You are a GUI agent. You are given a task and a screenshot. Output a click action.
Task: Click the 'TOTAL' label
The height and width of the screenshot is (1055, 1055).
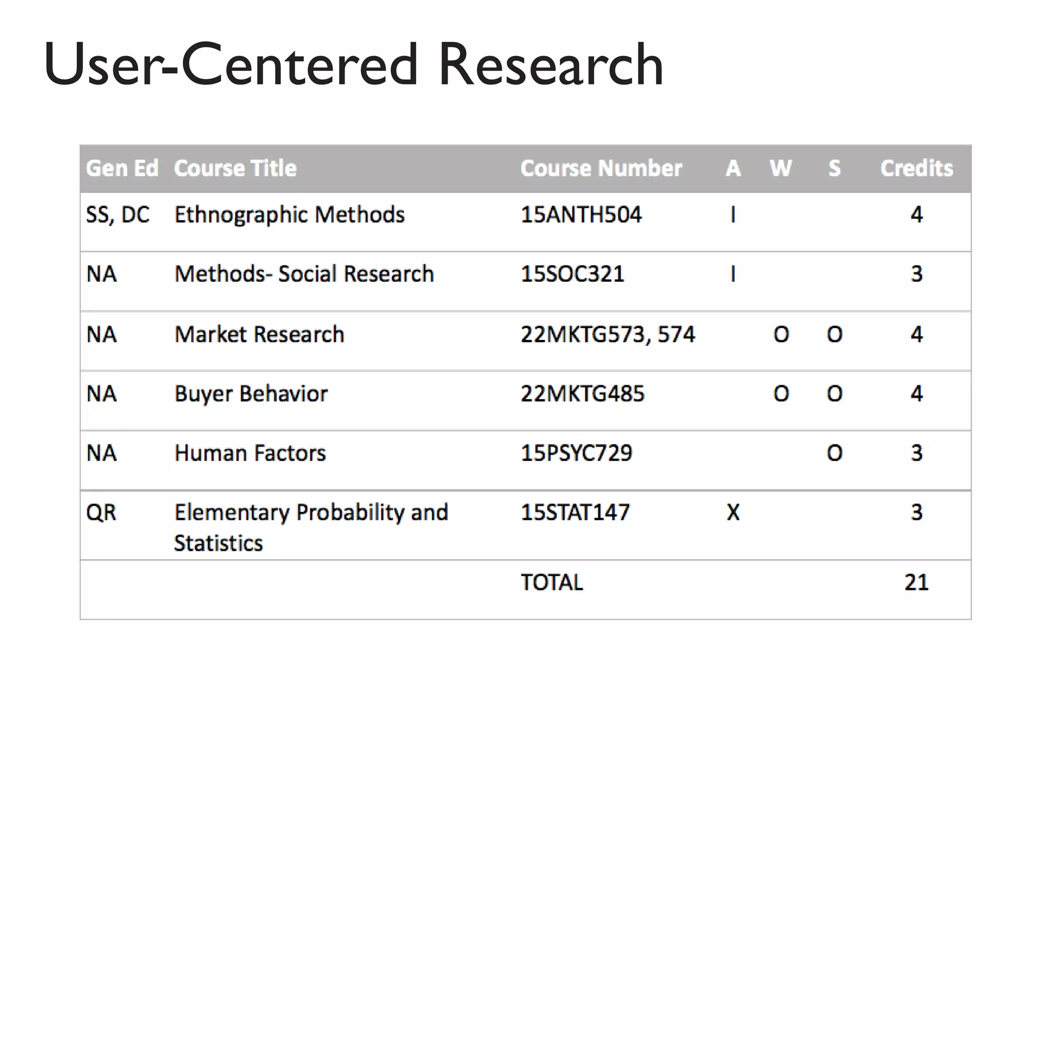[552, 583]
